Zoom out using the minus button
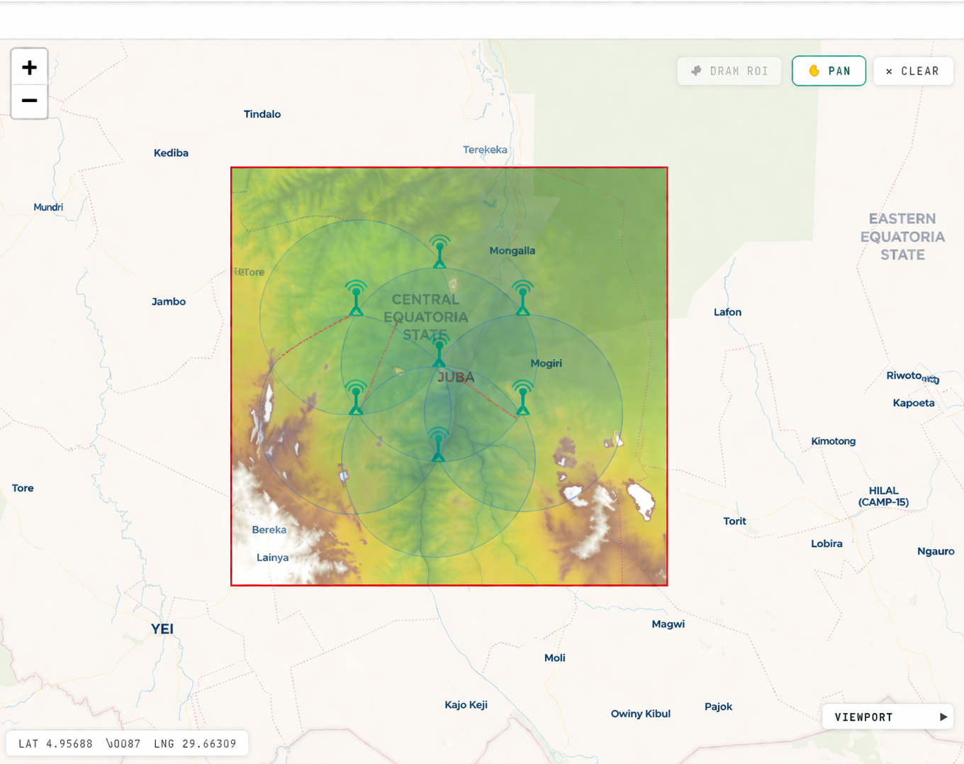 pyautogui.click(x=29, y=101)
